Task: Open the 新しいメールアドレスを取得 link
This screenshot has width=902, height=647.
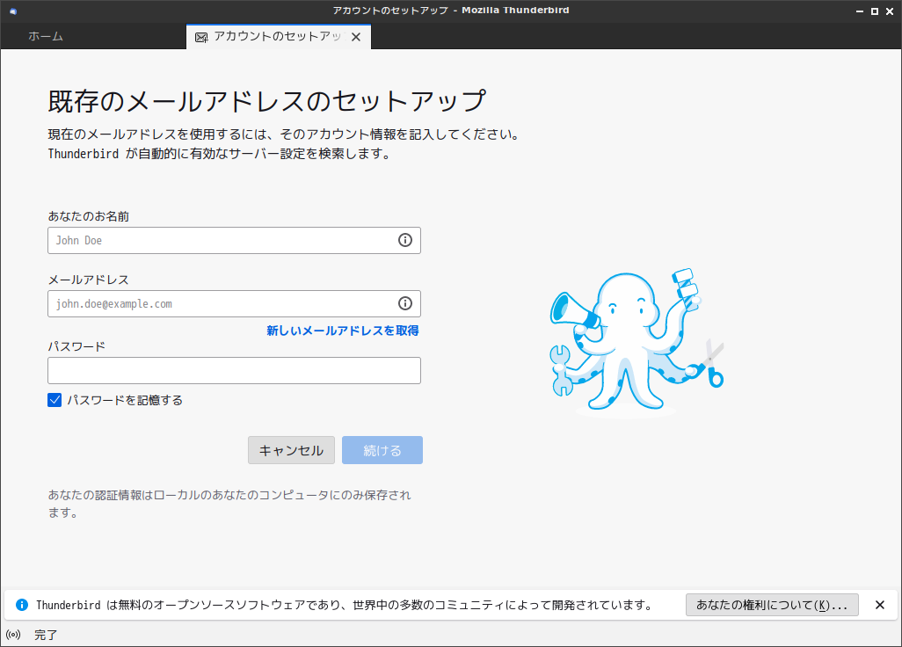Action: point(343,331)
